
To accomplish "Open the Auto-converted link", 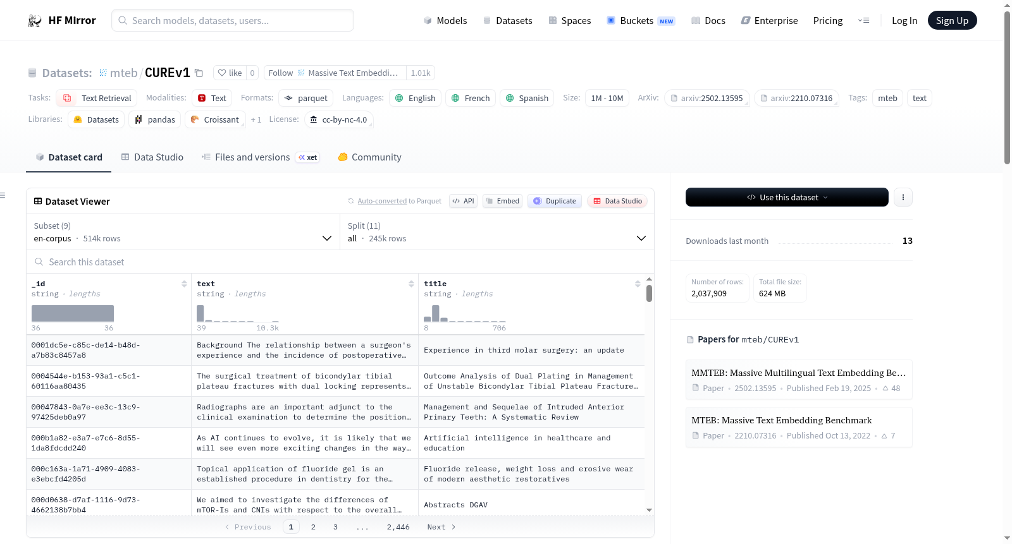I will coord(382,201).
